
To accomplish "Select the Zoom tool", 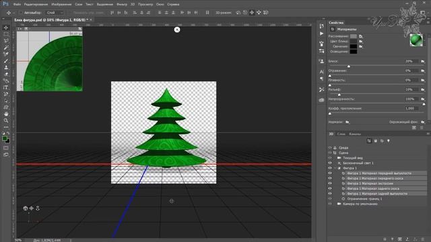I will tap(6, 120).
